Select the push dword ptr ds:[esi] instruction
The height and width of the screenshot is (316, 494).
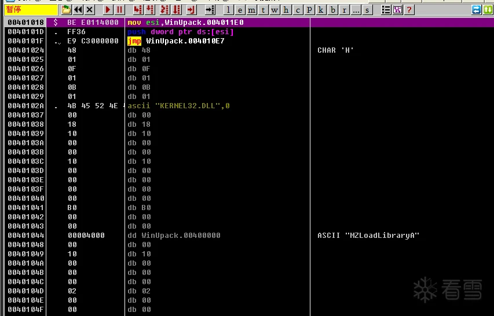pos(181,32)
